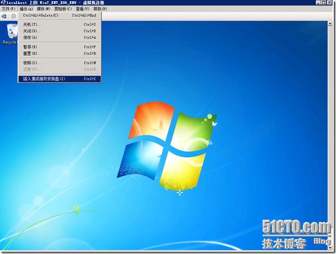336x254 pixels.
Task: Select 保存(A) to save the VM state
Action: tap(60, 38)
